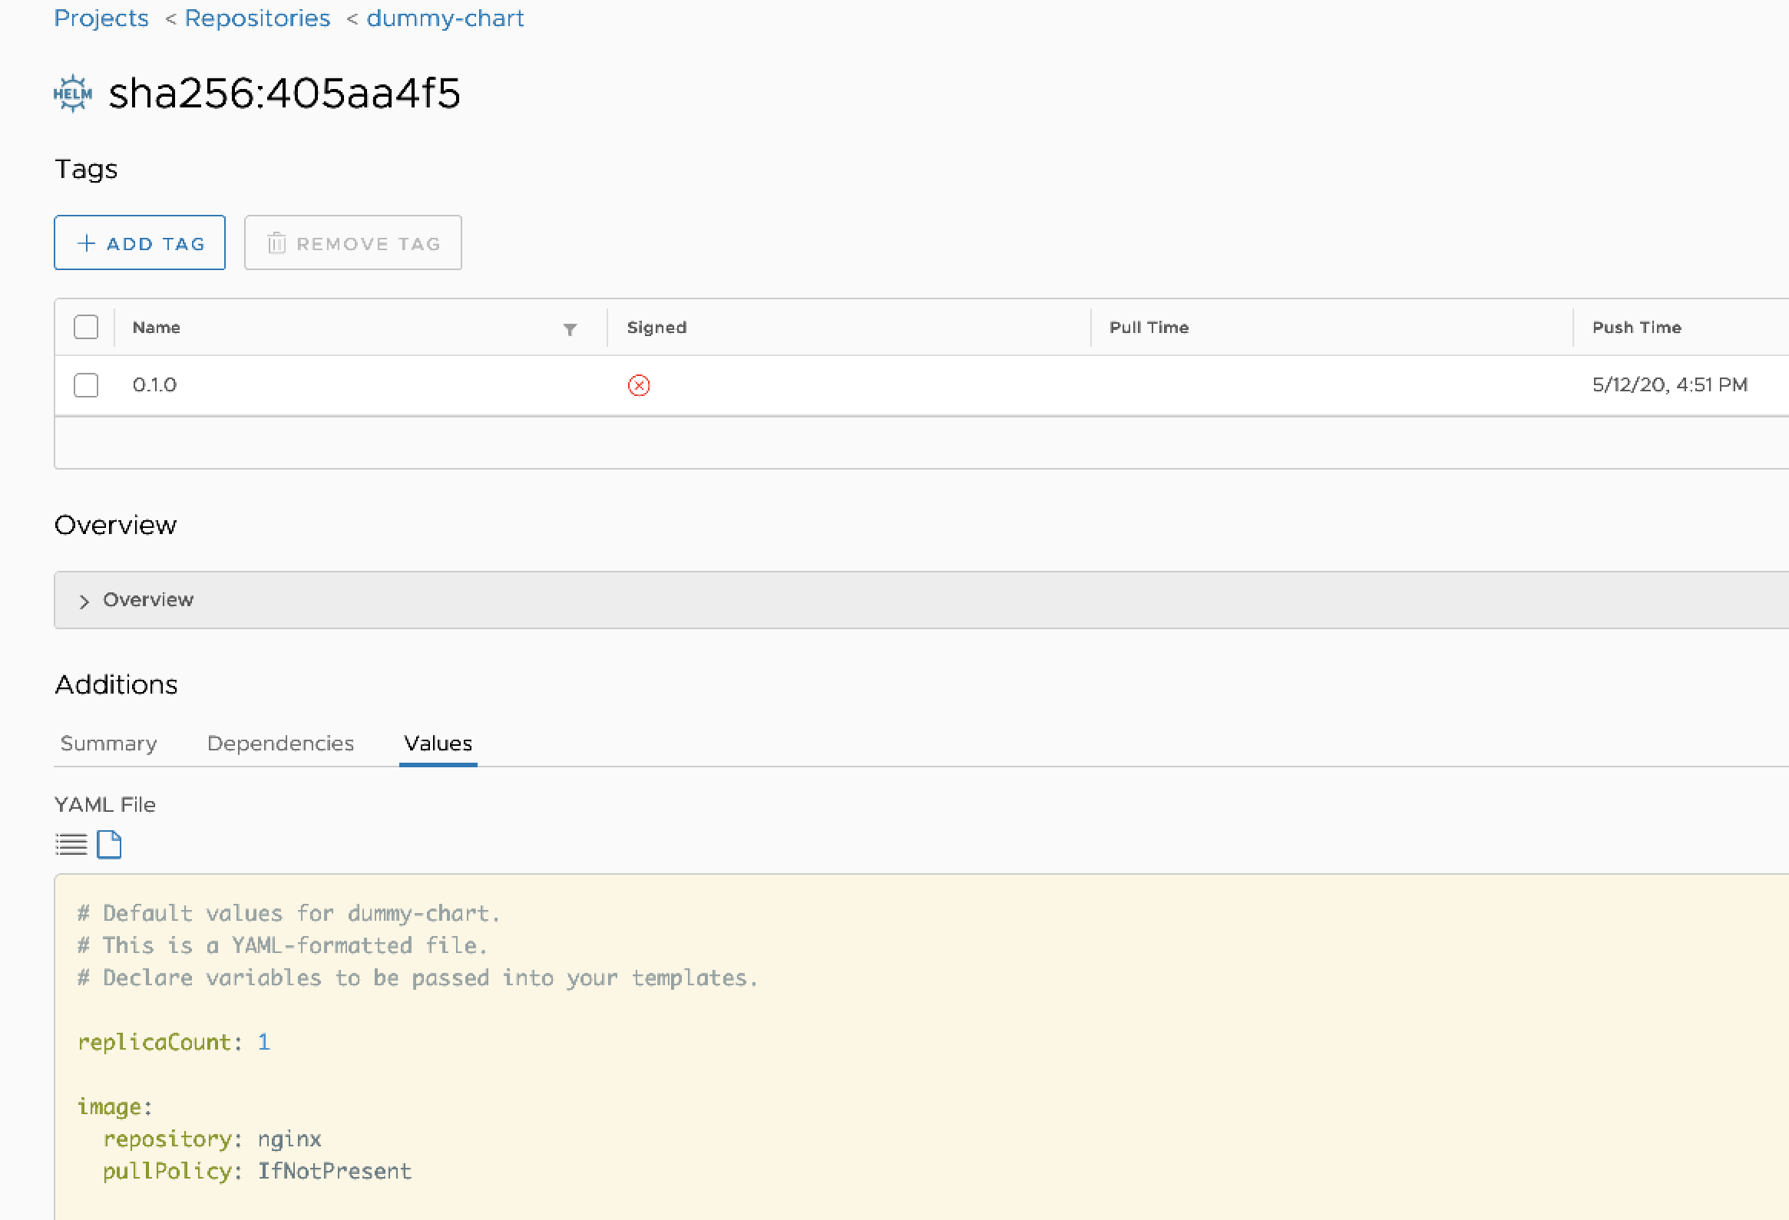The width and height of the screenshot is (1789, 1220).
Task: Click the 0.1.0 tag name
Action: (x=155, y=384)
